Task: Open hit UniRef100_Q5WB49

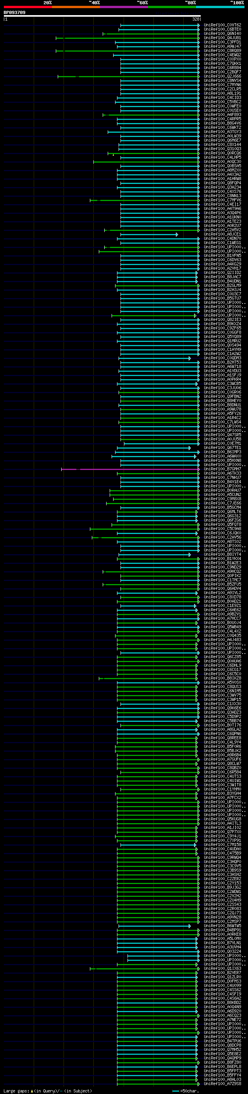Action: (222, 627)
